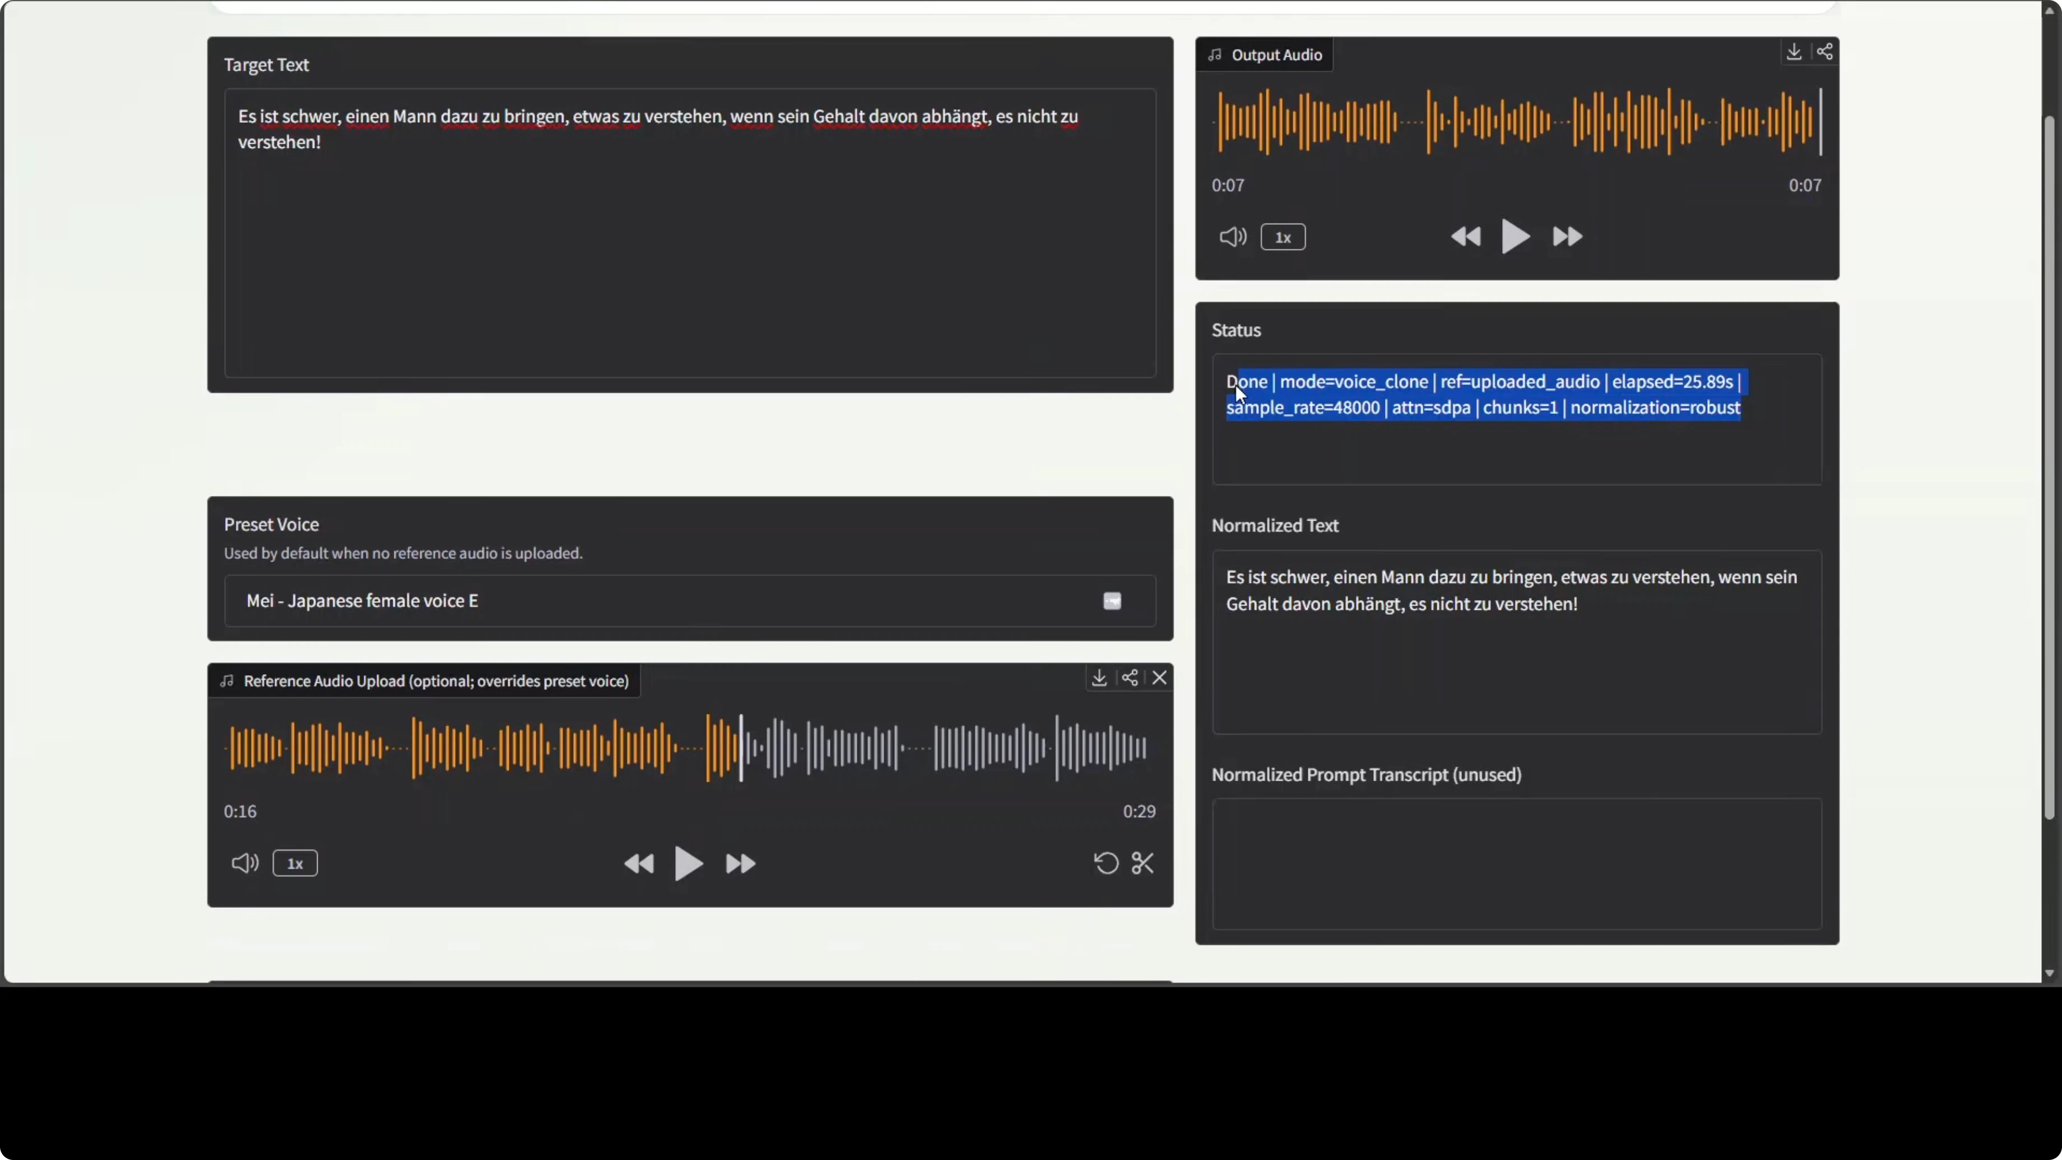This screenshot has height=1160, width=2062.
Task: Click inside the Normalized Prompt Transcript field
Action: pos(1517,865)
